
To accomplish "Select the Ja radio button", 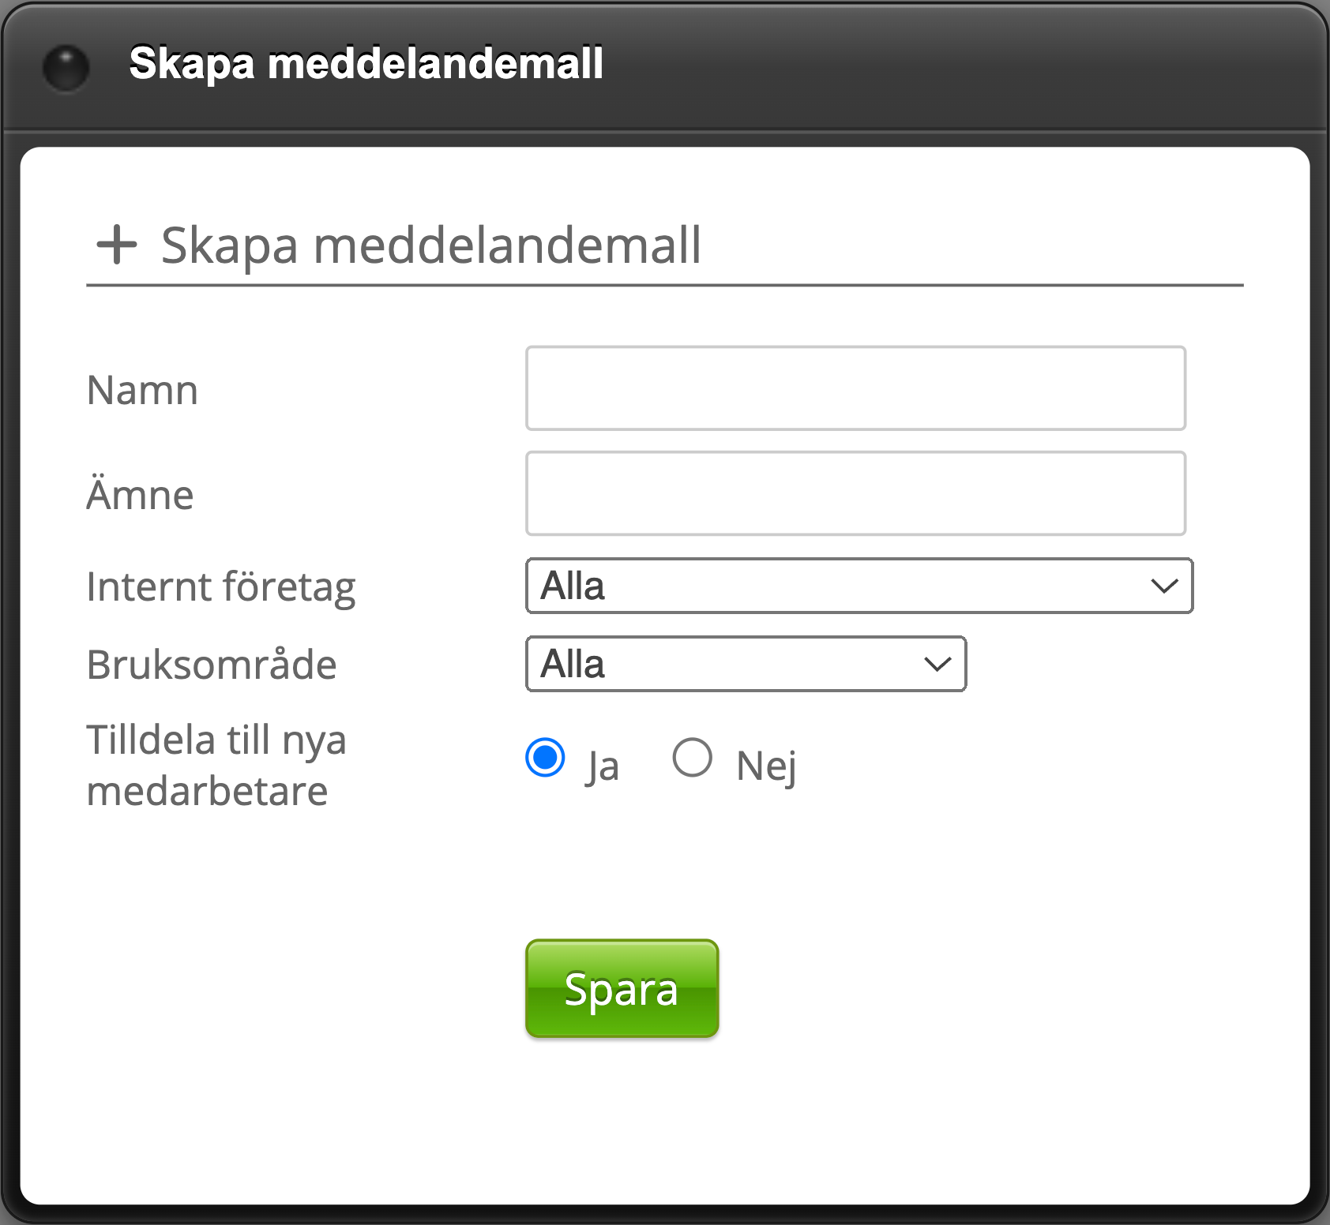I will pos(545,758).
